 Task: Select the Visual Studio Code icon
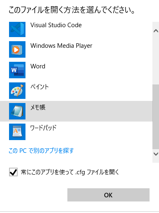pyautogui.click(x=17, y=29)
